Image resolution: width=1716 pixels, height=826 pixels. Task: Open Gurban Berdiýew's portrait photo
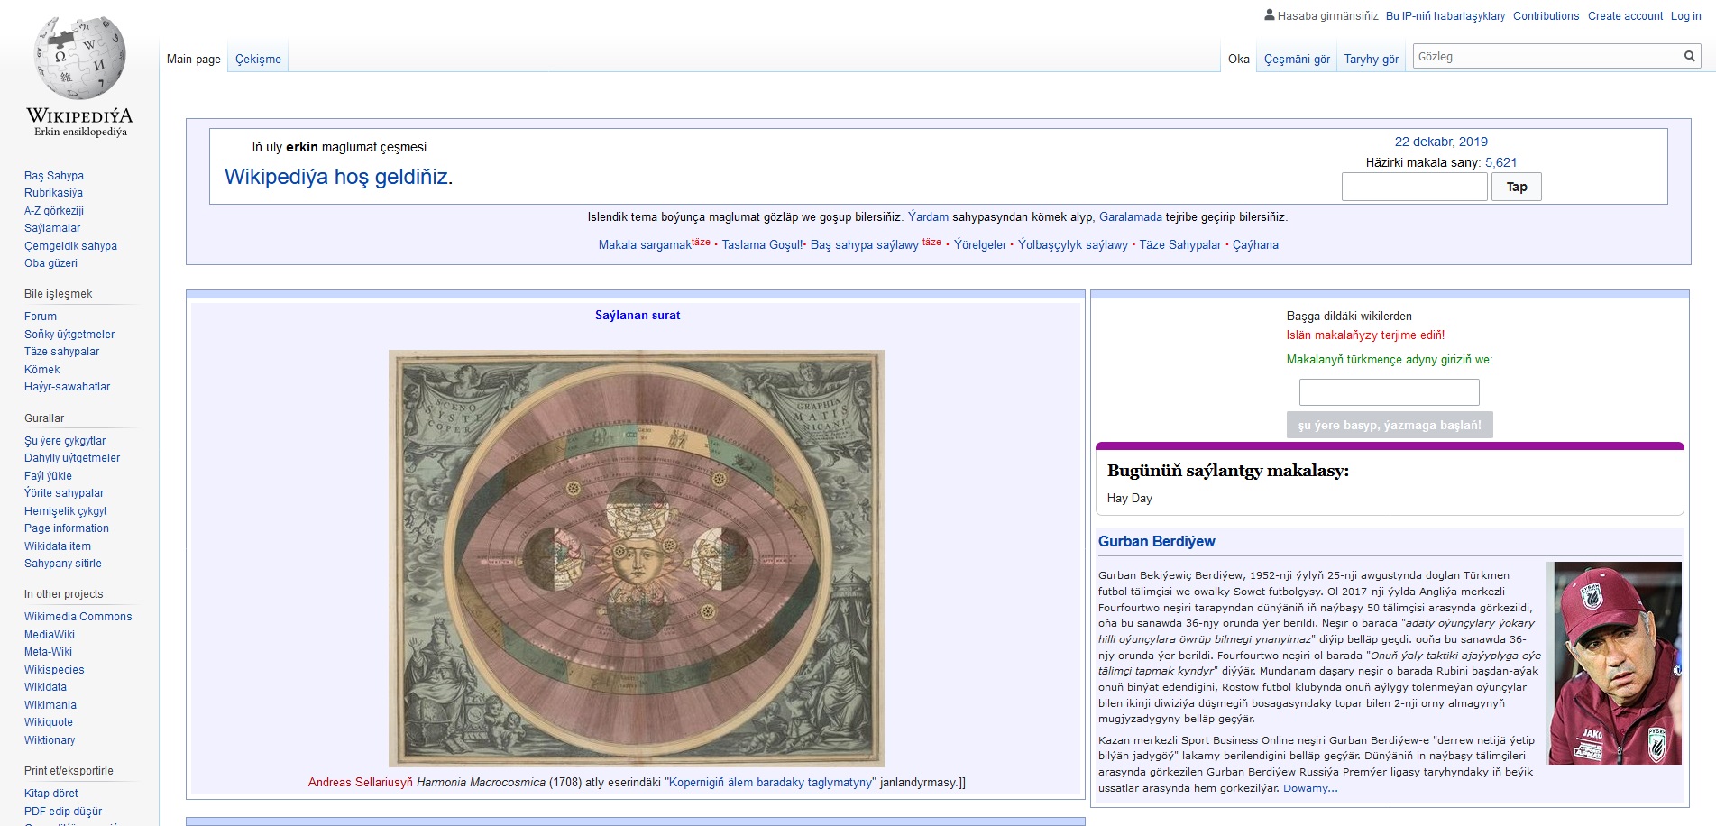click(1614, 664)
